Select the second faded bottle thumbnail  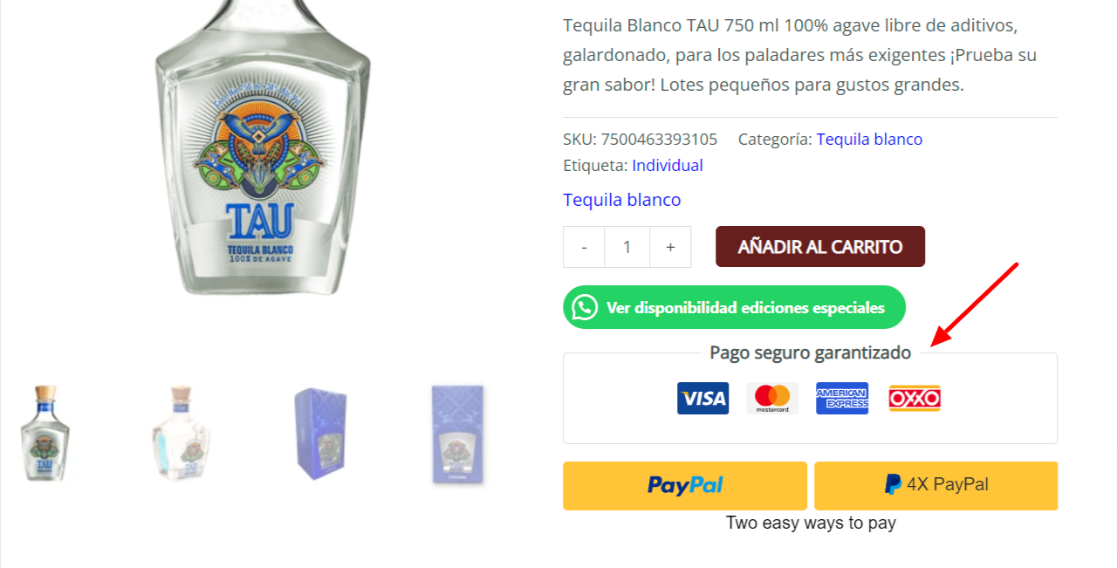click(x=182, y=433)
